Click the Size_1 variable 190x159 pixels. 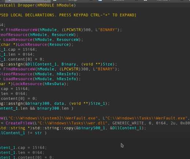(x=98, y=104)
